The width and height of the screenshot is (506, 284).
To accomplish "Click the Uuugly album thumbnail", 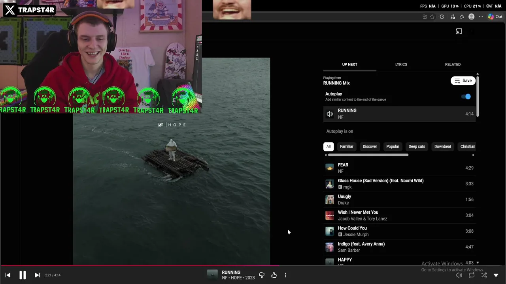I will pos(330,200).
